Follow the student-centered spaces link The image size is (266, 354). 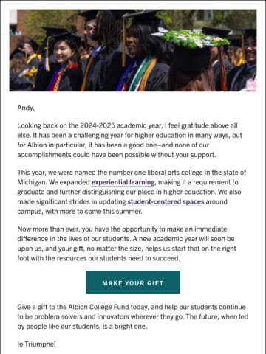coord(166,202)
